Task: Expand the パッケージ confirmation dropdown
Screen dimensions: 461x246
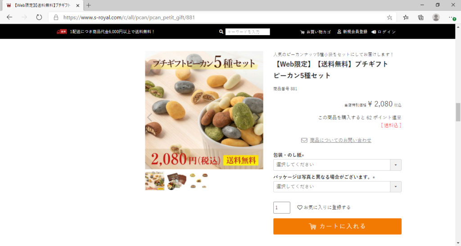Action: point(337,187)
